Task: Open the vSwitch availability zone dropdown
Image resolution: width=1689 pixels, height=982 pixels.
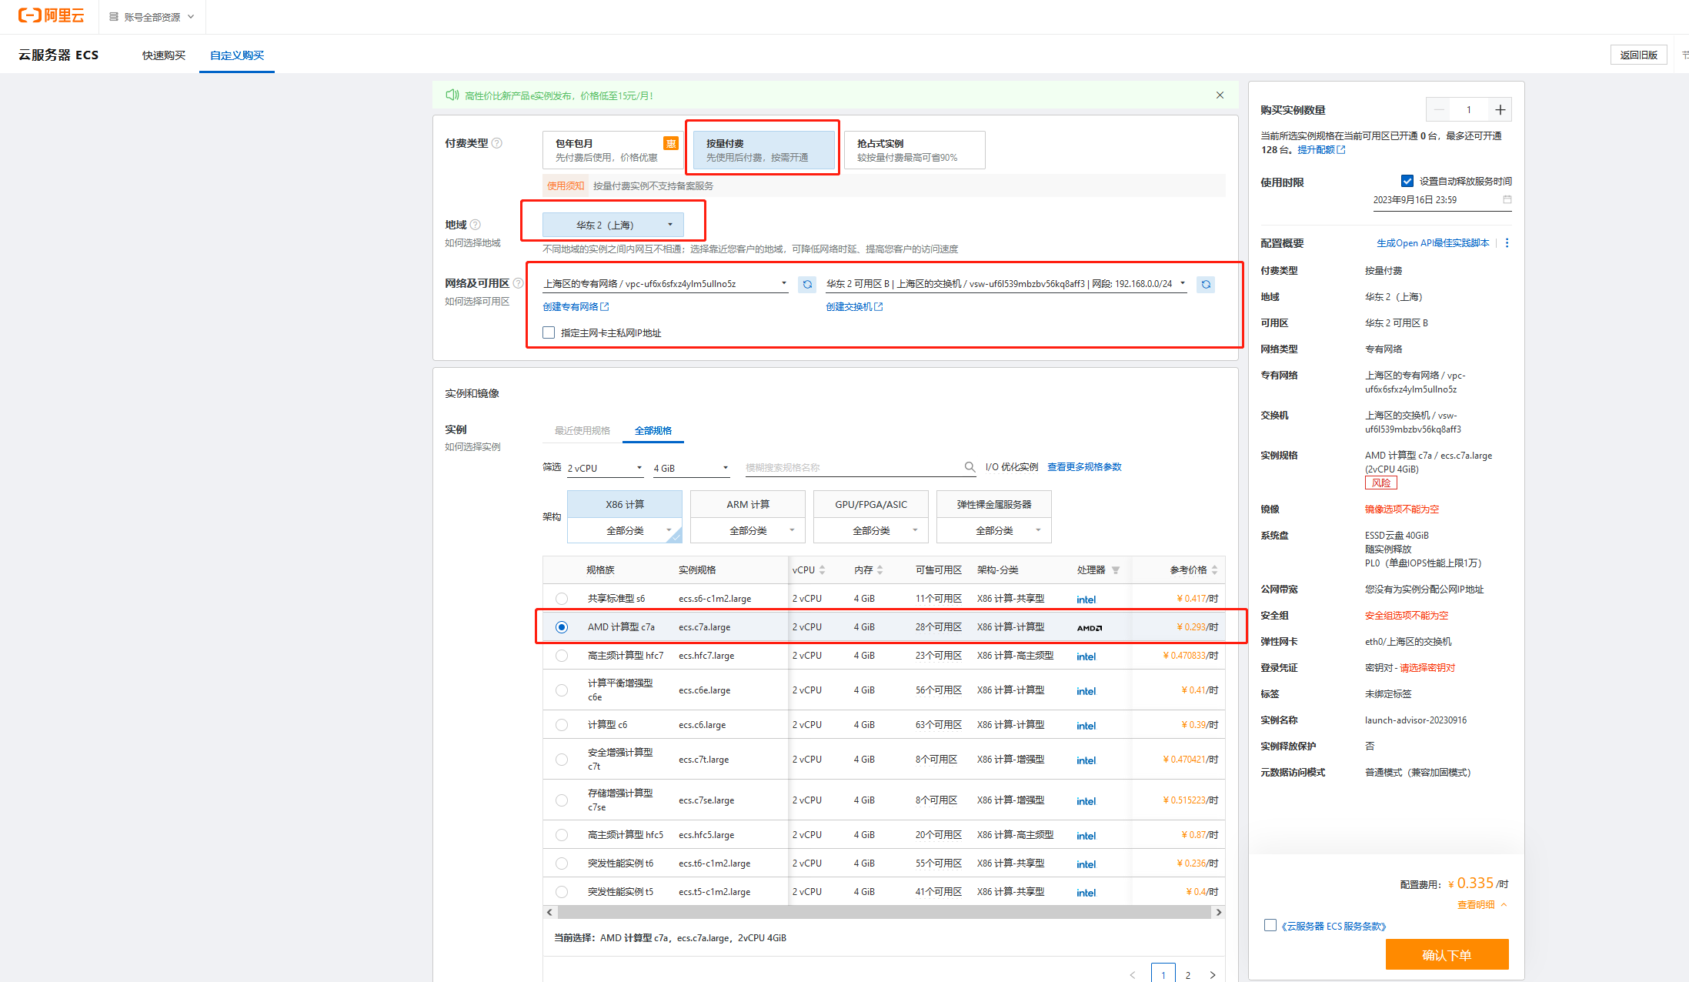Action: click(1006, 284)
